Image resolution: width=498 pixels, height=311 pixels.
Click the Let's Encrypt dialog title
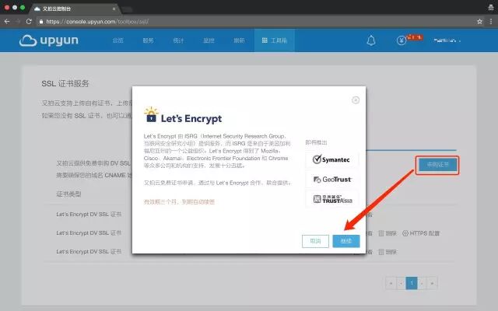[x=191, y=119]
